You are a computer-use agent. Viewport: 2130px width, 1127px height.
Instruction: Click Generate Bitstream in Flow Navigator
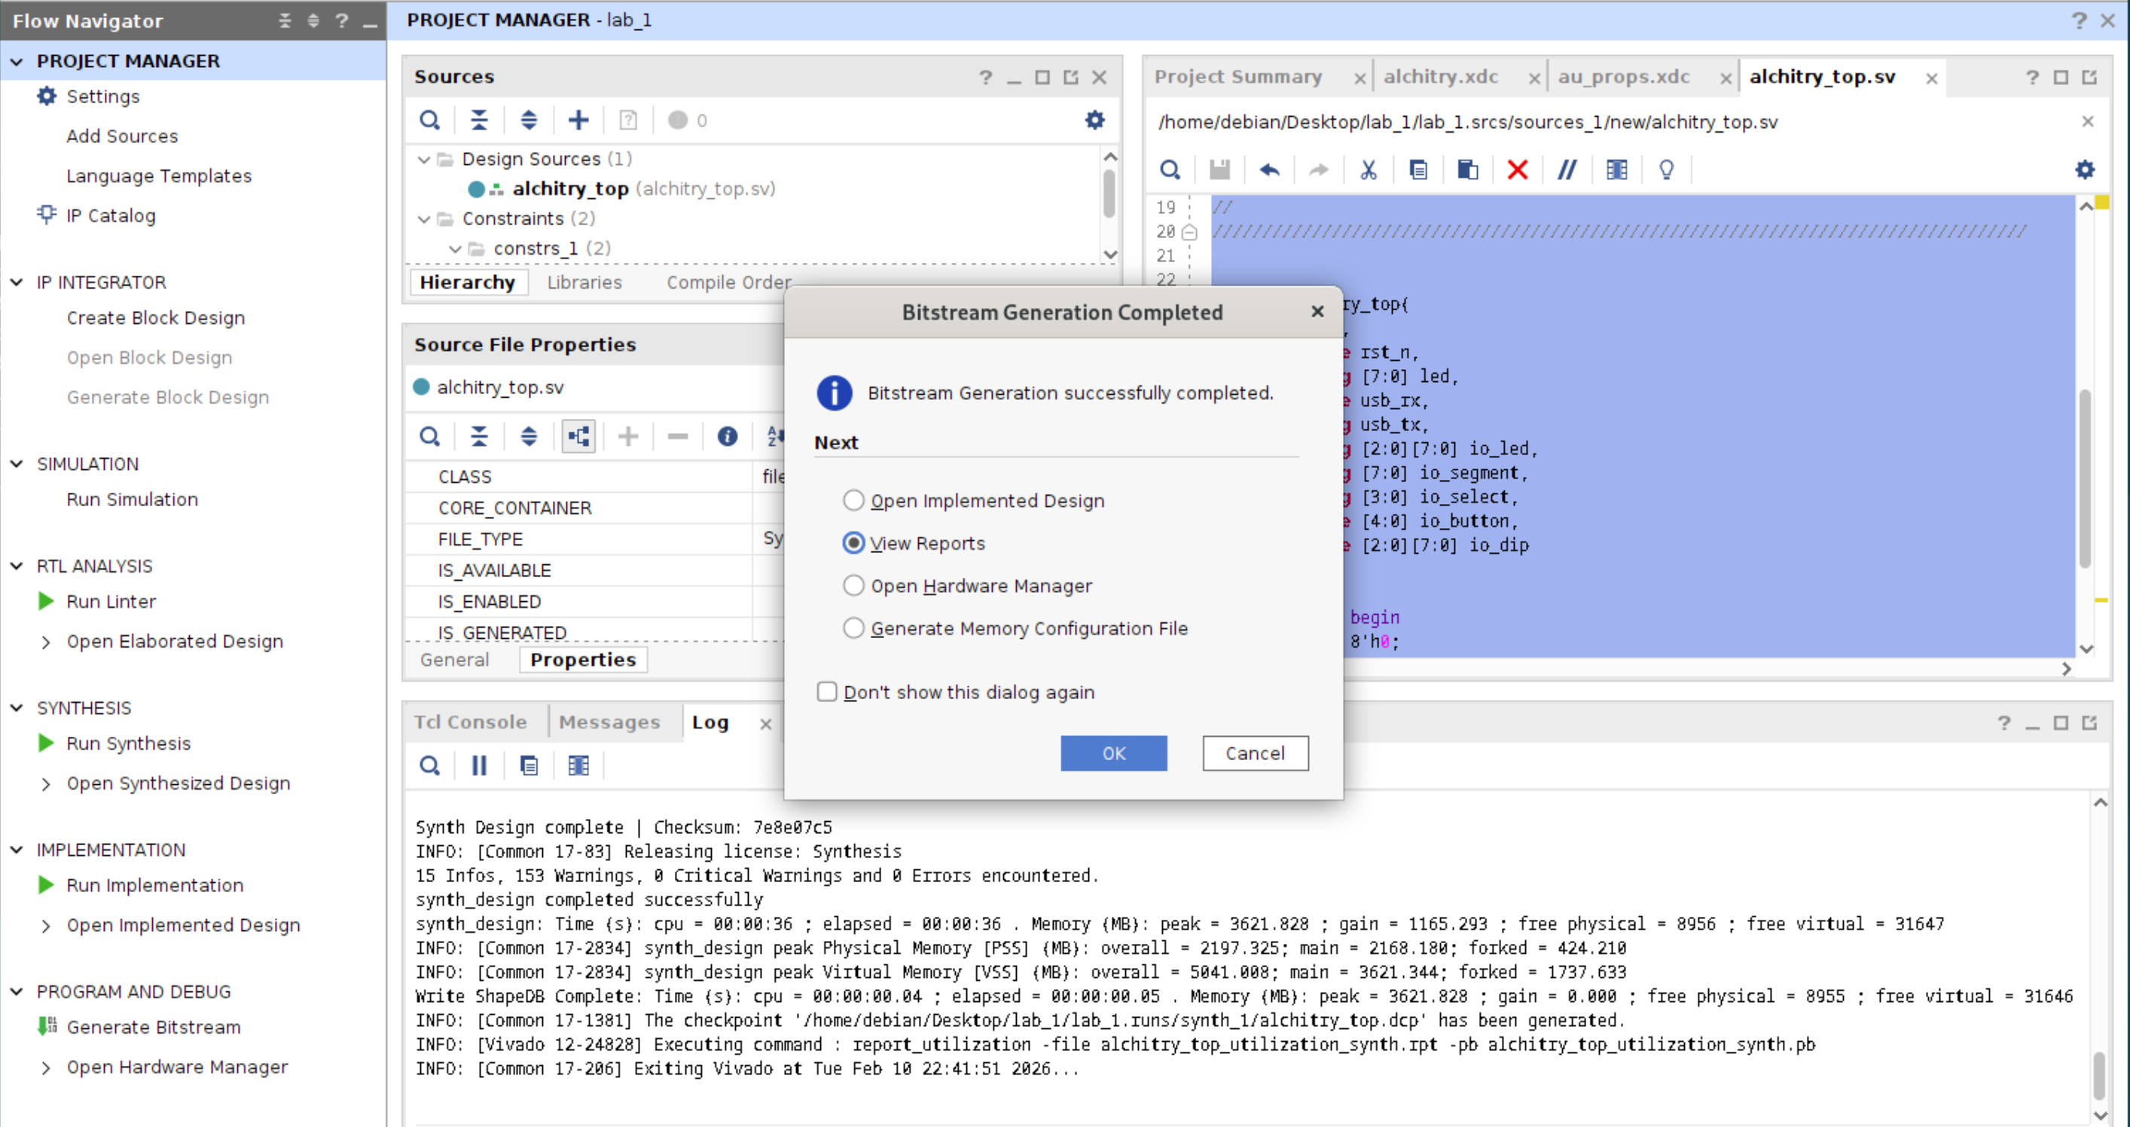(153, 1027)
